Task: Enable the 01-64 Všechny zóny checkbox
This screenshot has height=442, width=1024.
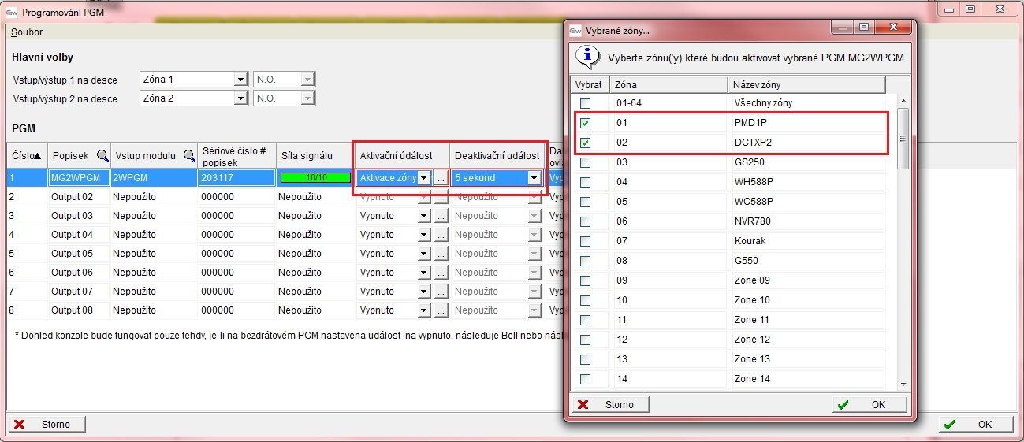Action: point(585,104)
